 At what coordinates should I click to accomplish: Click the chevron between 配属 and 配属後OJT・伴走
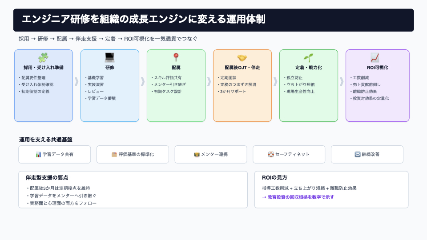[x=209, y=81]
